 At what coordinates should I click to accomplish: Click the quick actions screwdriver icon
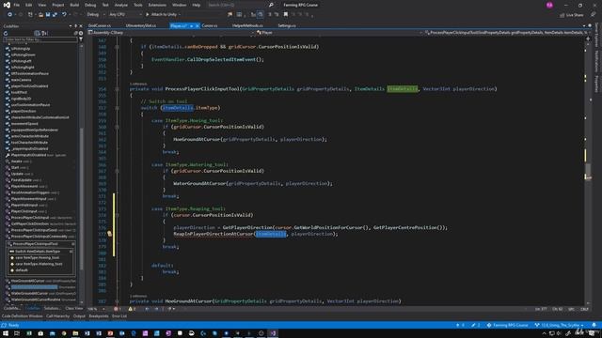109,234
